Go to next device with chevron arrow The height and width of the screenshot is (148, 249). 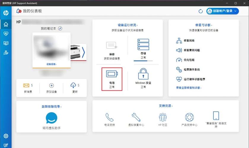click(x=83, y=52)
